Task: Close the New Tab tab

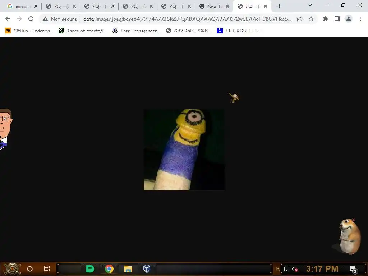Action: (x=227, y=6)
